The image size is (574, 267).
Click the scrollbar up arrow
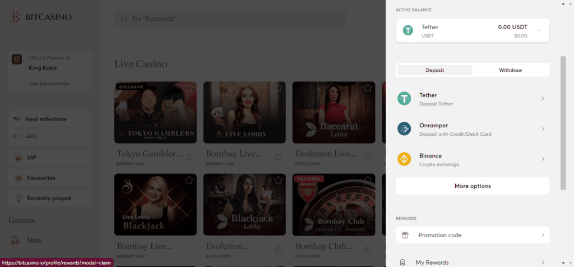(x=563, y=4)
